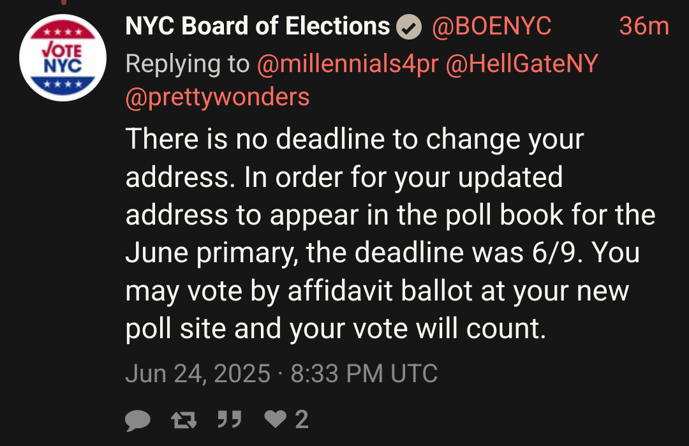Go to the @prettywonders mention
The width and height of the screenshot is (689, 446).
218,98
